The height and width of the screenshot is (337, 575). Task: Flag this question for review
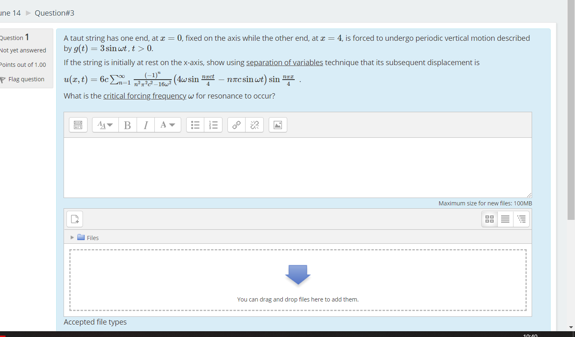pos(27,79)
